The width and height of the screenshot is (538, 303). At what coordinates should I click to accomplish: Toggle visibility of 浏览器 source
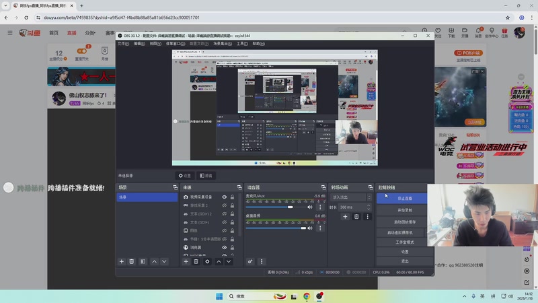point(225,247)
